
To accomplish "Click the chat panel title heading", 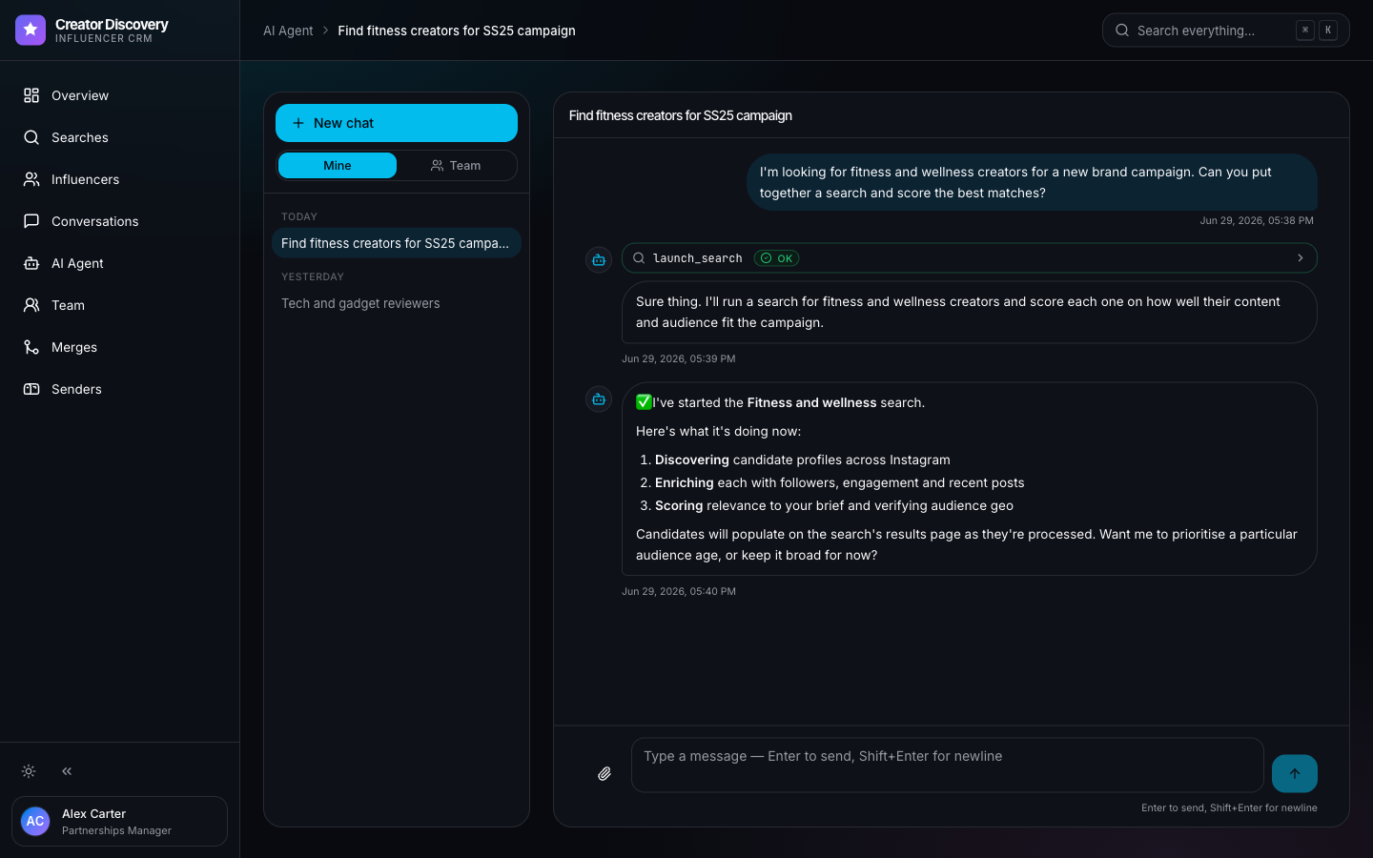I will pos(681,115).
